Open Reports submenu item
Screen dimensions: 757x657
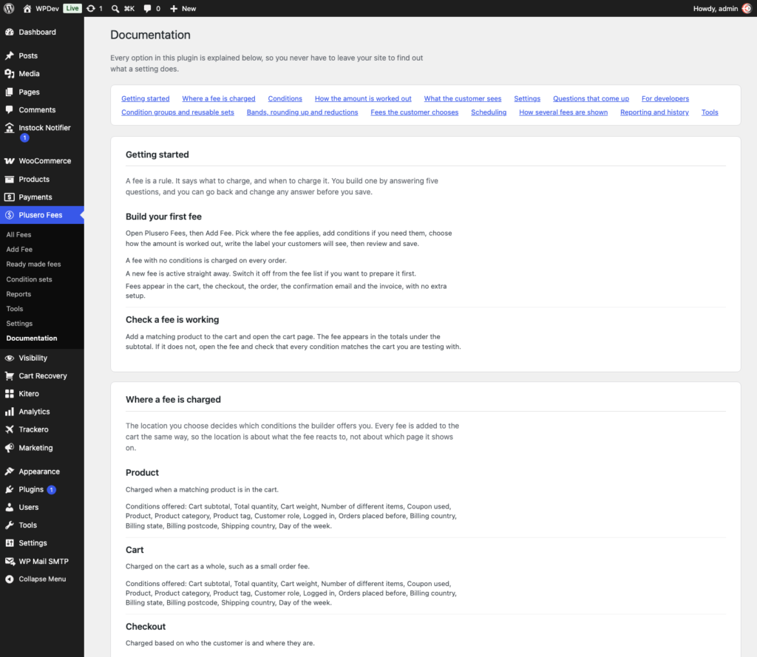click(18, 294)
